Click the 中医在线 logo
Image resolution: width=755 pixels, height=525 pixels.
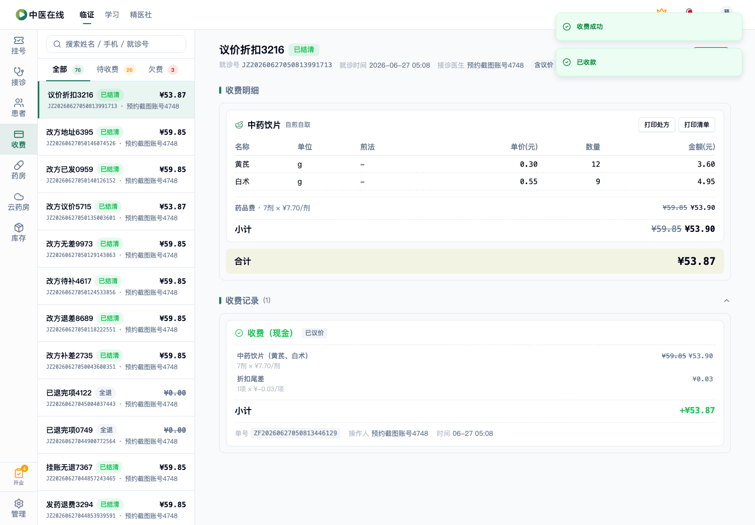[x=40, y=15]
